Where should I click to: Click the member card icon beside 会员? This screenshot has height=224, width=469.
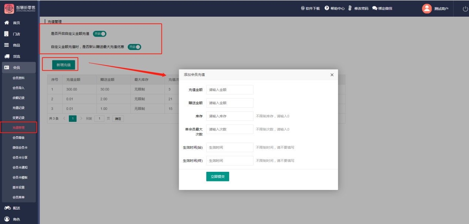point(7,67)
